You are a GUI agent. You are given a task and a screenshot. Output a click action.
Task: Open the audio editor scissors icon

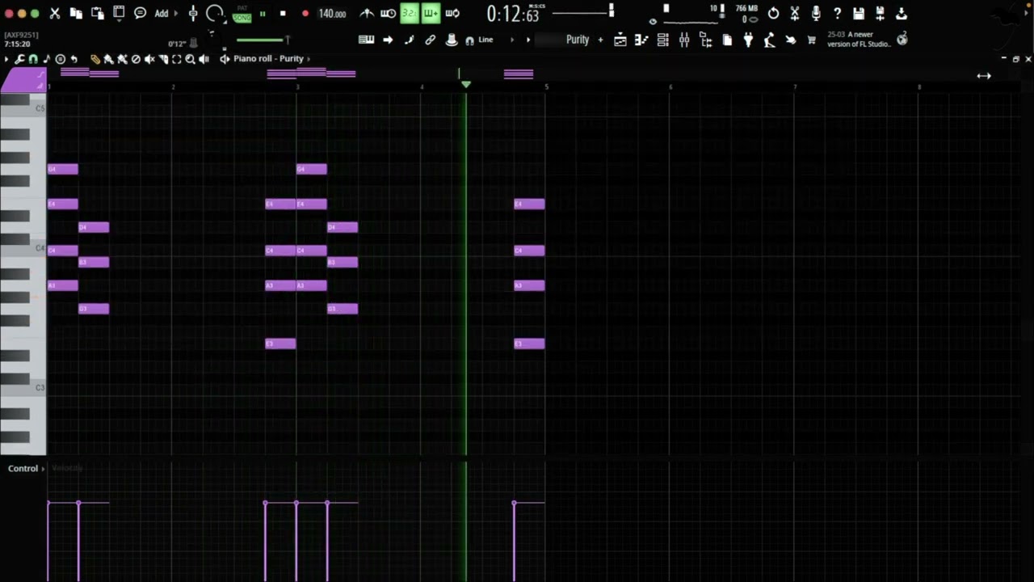(x=795, y=14)
